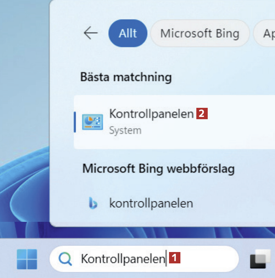The height and width of the screenshot is (278, 275).
Task: Click the "Microsoft Bing webbförslag" heading
Action: tap(158, 169)
